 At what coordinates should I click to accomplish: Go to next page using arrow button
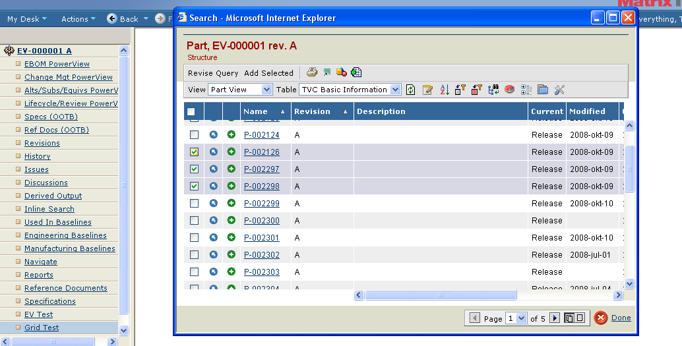[x=555, y=318]
